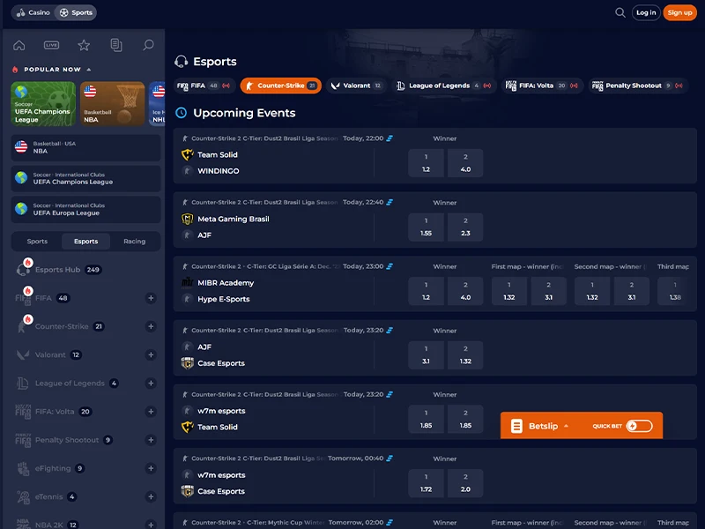Click the top-right search icon
The width and height of the screenshot is (705, 529).
(620, 12)
